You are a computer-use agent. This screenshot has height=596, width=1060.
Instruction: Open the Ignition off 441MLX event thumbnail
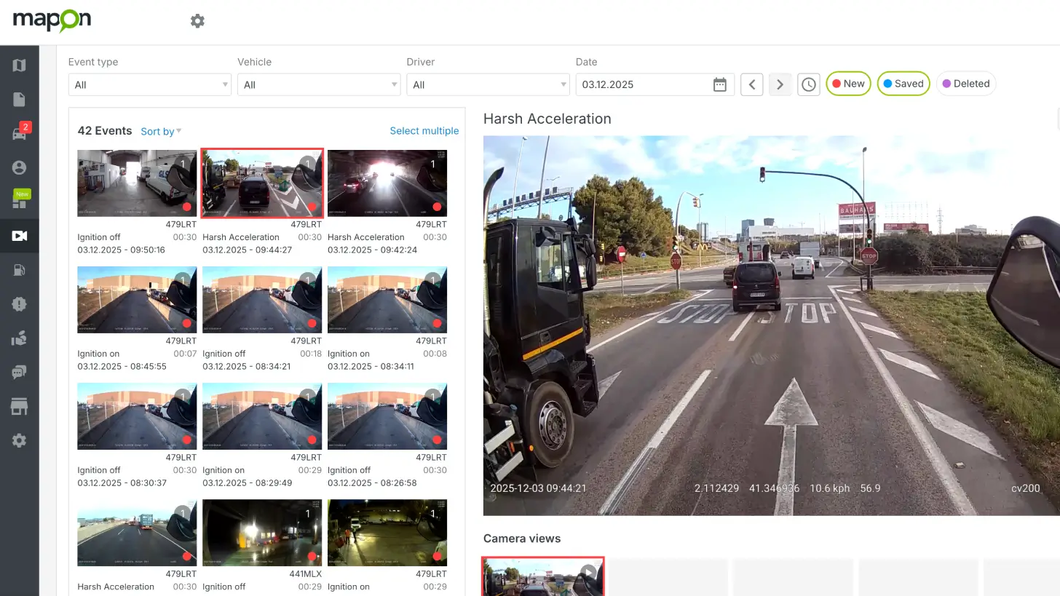point(262,532)
